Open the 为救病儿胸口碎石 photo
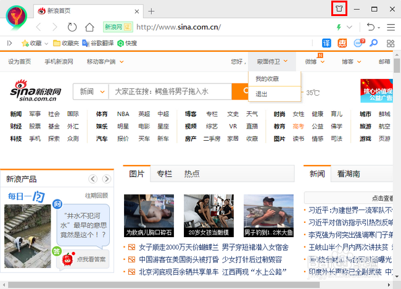401x289 pixels. coord(149,216)
